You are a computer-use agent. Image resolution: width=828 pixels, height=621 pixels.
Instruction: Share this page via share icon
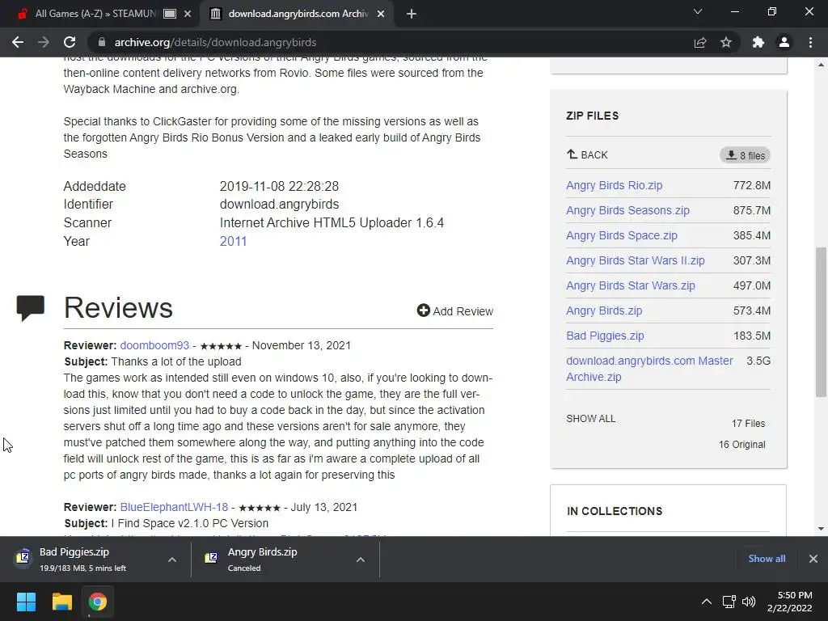700,42
